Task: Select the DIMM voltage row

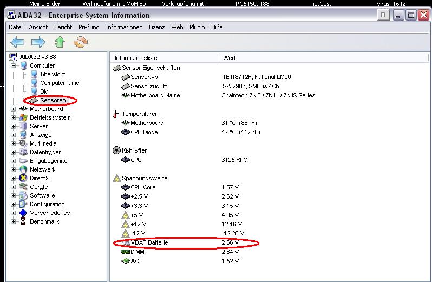Action: 180,252
